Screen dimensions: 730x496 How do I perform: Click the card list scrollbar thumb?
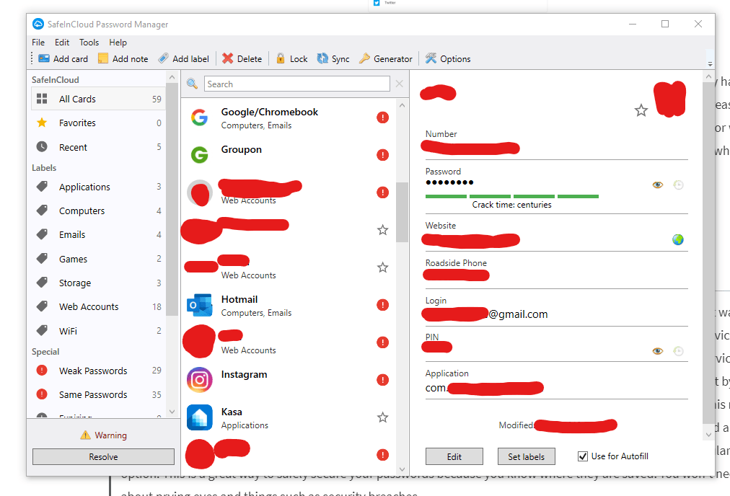click(403, 212)
